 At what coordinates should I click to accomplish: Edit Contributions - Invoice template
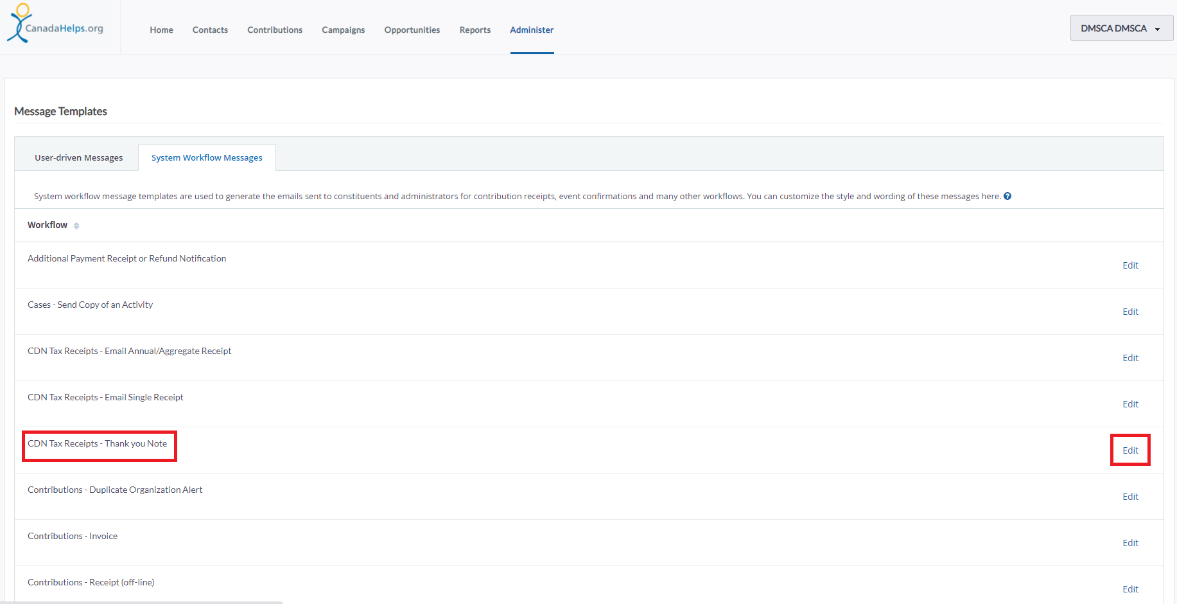pos(1130,543)
